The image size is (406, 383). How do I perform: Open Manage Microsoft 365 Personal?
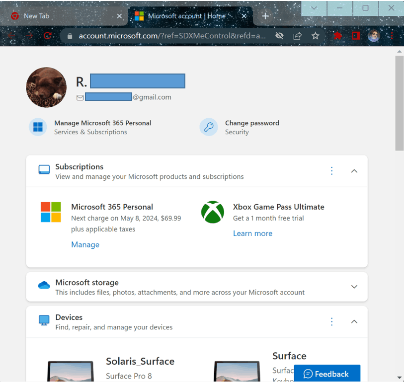tap(102, 123)
